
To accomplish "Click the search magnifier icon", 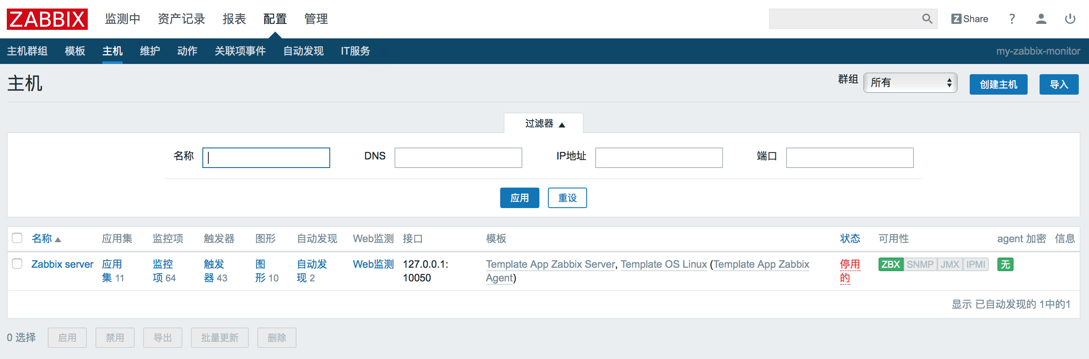I will tap(927, 19).
